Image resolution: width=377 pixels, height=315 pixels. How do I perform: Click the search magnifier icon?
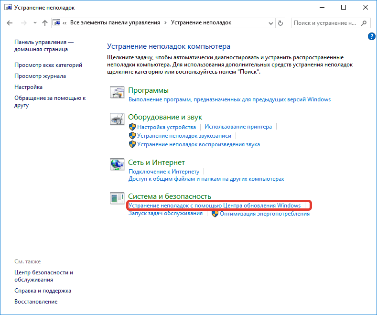364,23
